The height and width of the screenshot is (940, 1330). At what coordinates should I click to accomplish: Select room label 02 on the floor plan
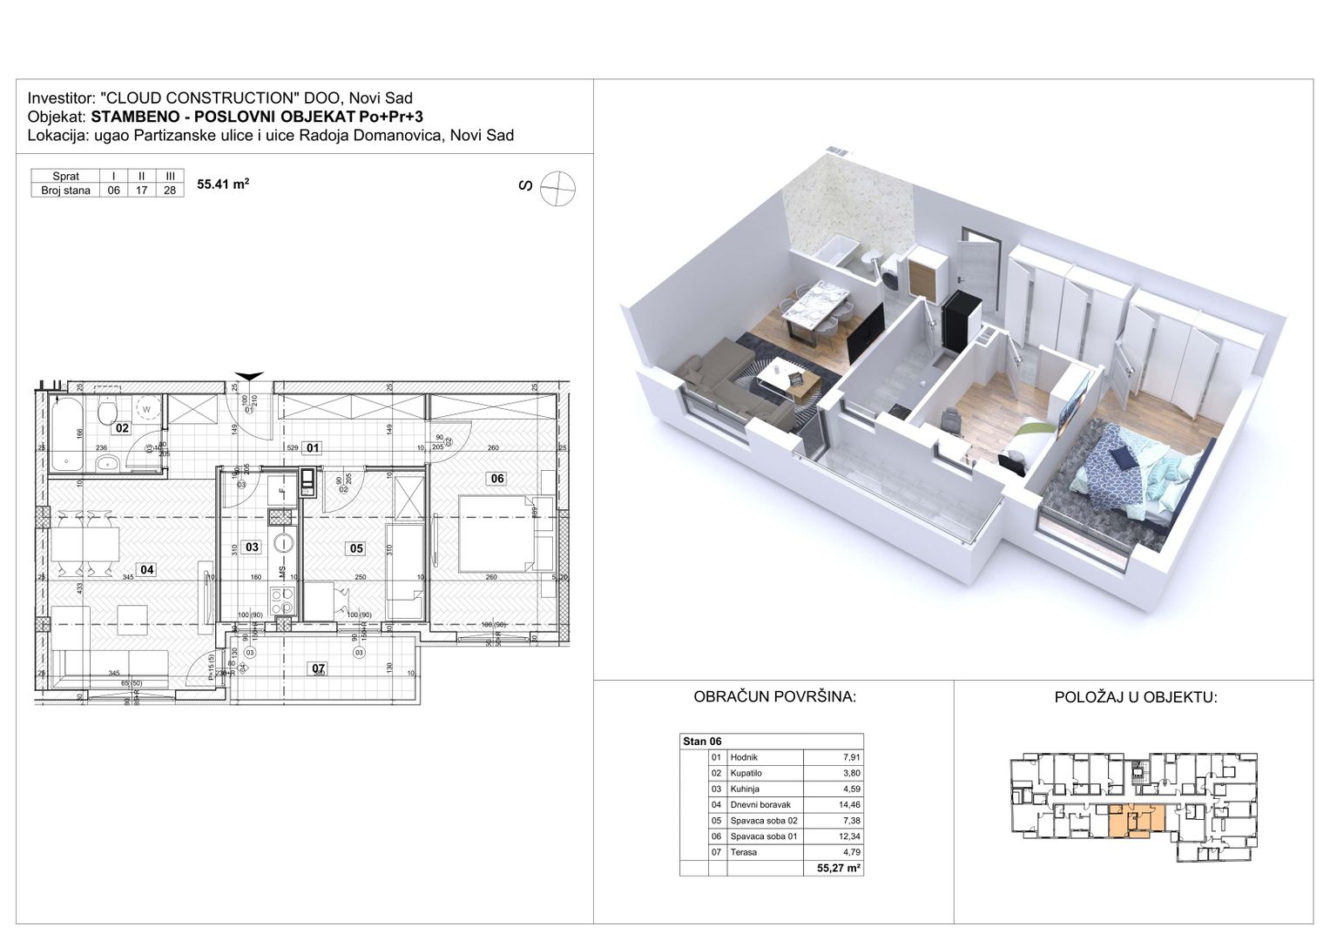click(123, 427)
